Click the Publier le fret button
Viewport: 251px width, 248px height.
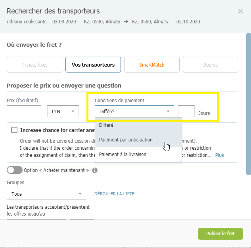220,234
